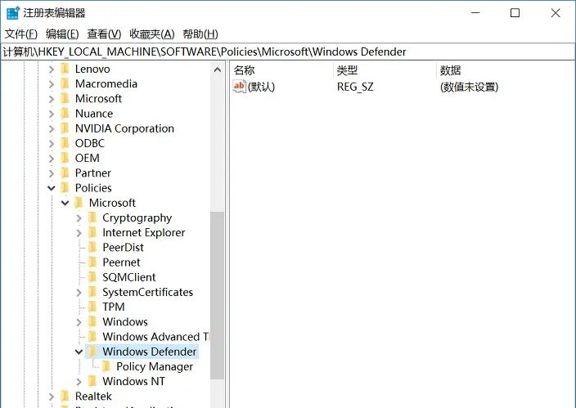Maximize the Registry Editor window
Viewport: 576px width, 408px height.
point(515,13)
